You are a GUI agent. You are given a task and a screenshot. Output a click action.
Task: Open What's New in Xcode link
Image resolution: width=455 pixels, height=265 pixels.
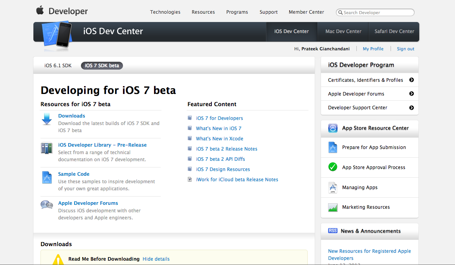point(219,139)
